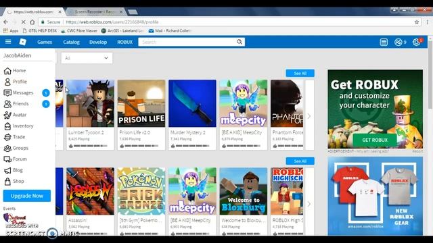Click See All for second game row
This screenshot has height=243, width=433.
(300, 161)
